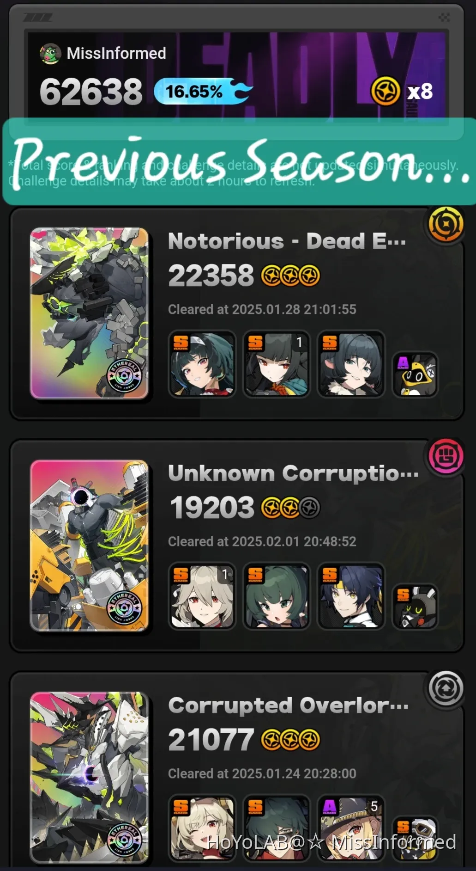Screen dimensions: 476x871
Task: Tap the 16.65% ranking percentage badge
Action: click(202, 91)
